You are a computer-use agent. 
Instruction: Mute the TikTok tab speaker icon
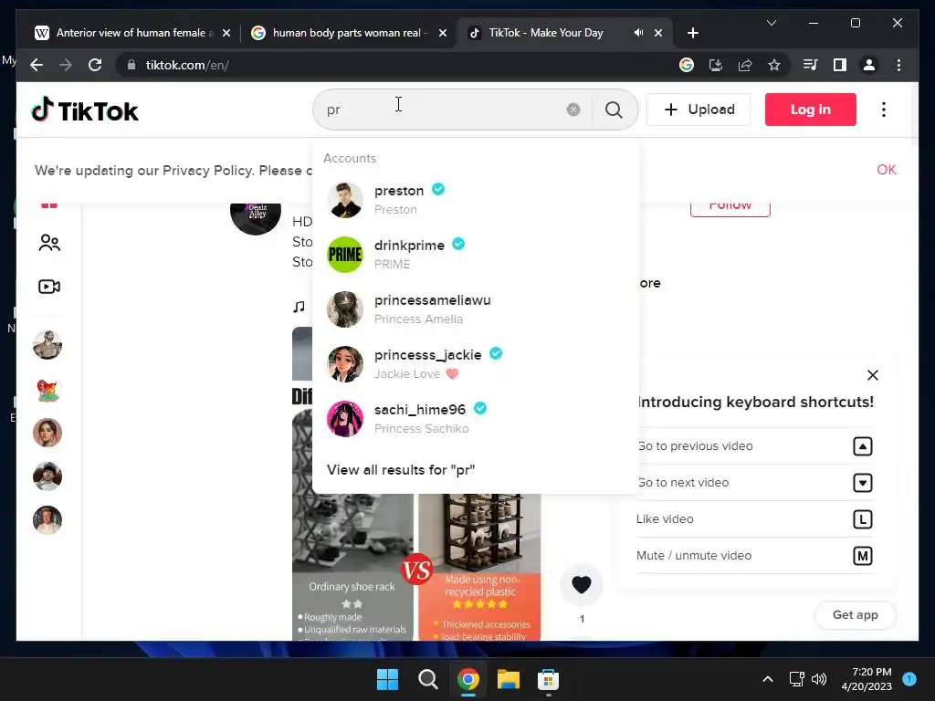click(x=638, y=33)
